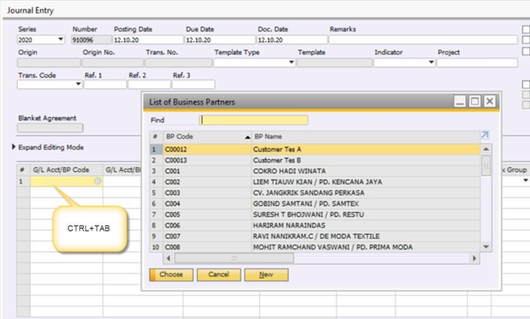This screenshot has width=530, height=319.
Task: Click the Ref. 3 field
Action: coord(193,84)
